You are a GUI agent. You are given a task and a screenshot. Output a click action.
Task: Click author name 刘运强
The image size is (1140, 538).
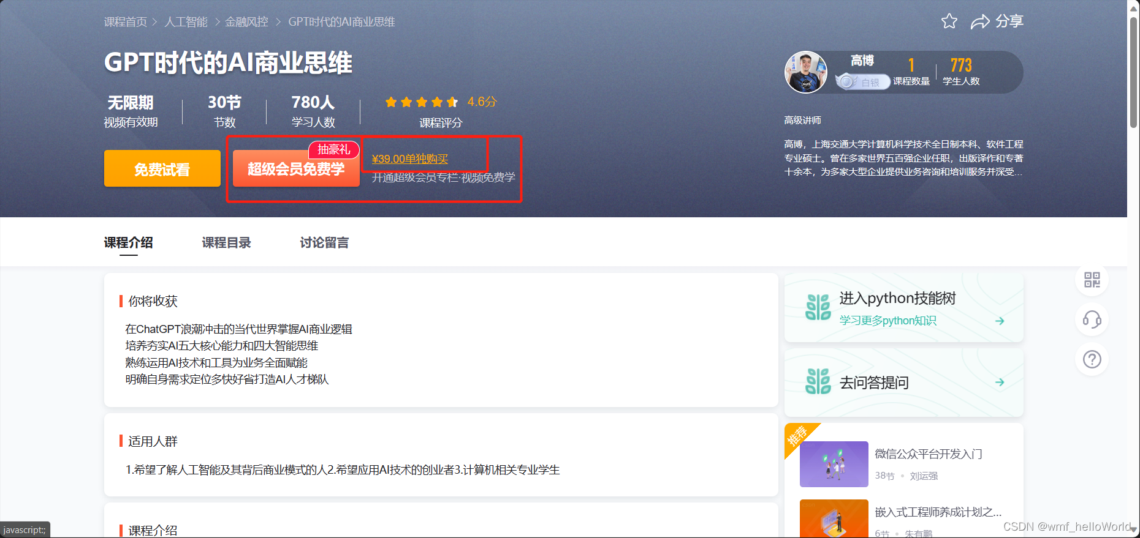coord(924,476)
